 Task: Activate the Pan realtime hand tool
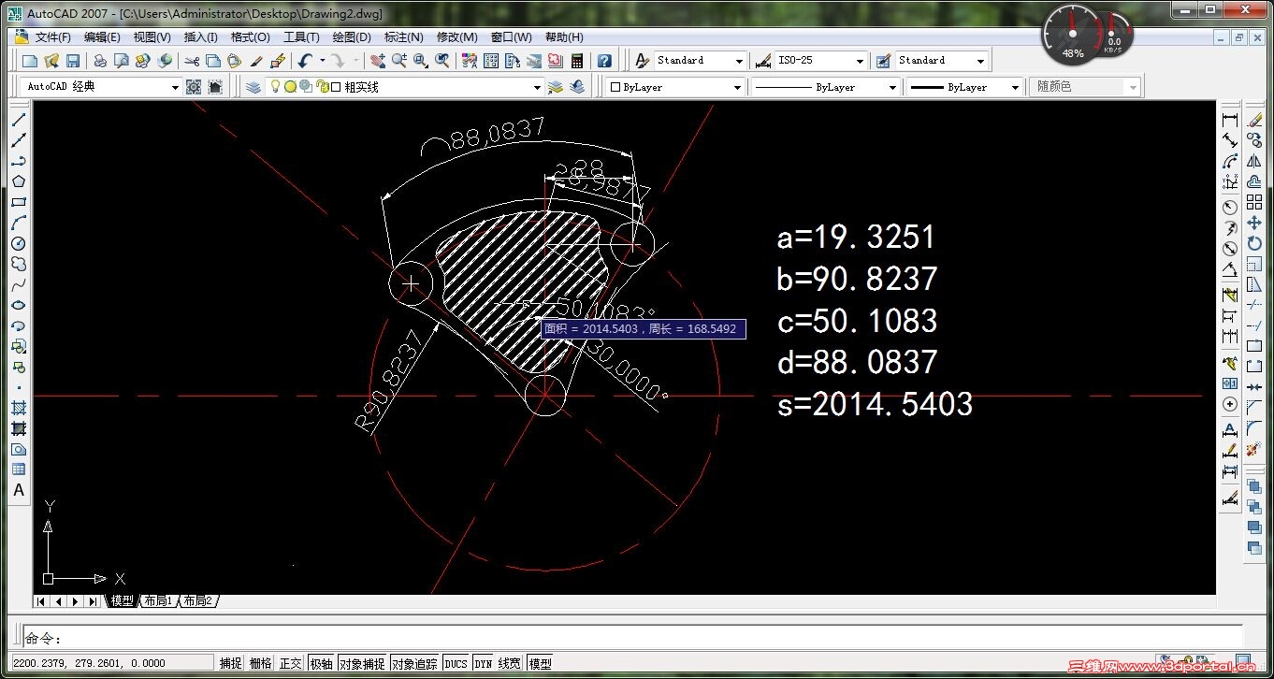377,61
